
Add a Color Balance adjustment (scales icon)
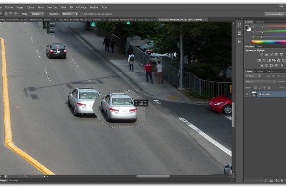[x=264, y=60]
